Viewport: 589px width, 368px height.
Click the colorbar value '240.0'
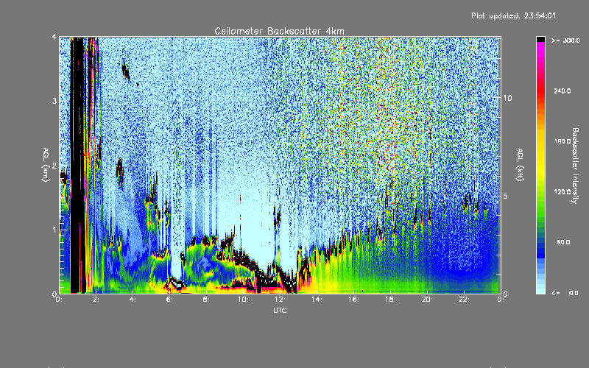click(x=562, y=91)
